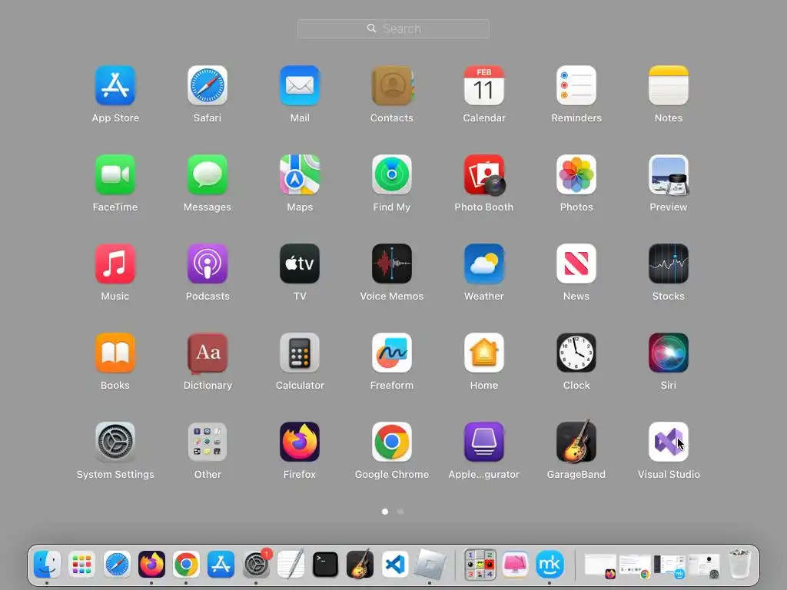Viewport: 787px width, 590px height.
Task: Open the Other apps folder
Action: pyautogui.click(x=208, y=442)
